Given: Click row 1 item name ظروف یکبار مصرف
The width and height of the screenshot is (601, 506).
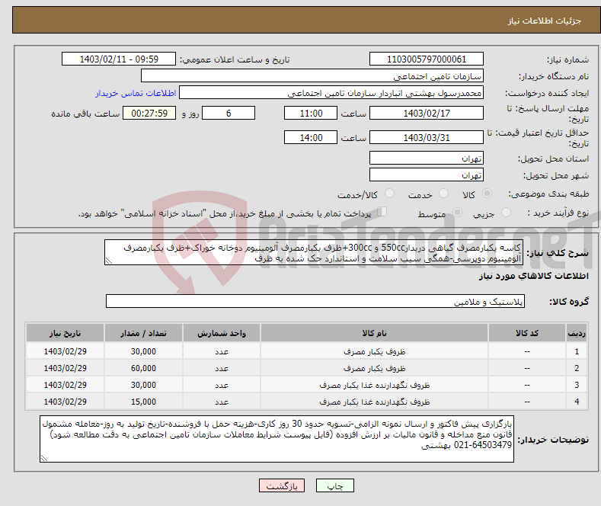Looking at the screenshot, I should tap(374, 351).
